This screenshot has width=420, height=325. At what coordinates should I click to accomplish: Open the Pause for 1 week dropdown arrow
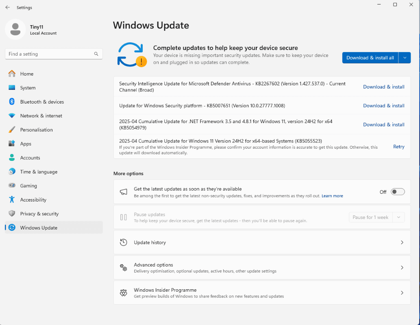398,217
